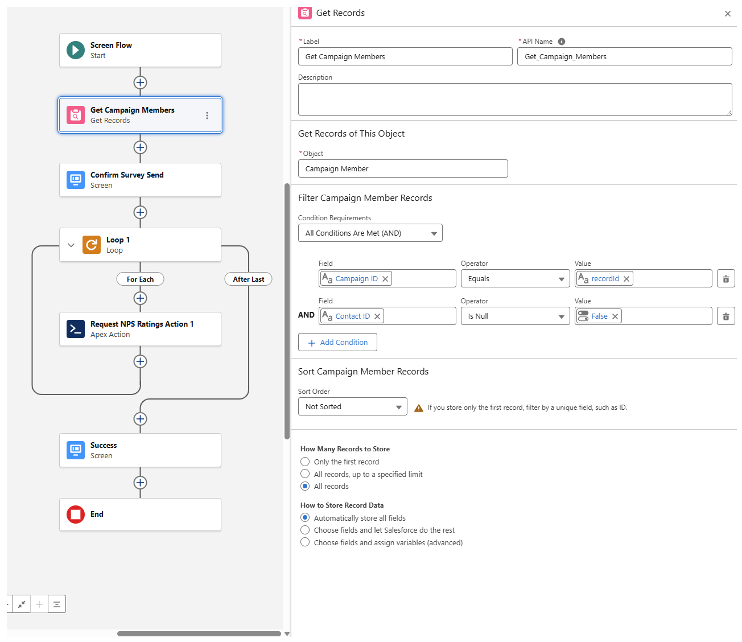The width and height of the screenshot is (742, 642).
Task: Add element after the Success screen
Action: point(140,483)
